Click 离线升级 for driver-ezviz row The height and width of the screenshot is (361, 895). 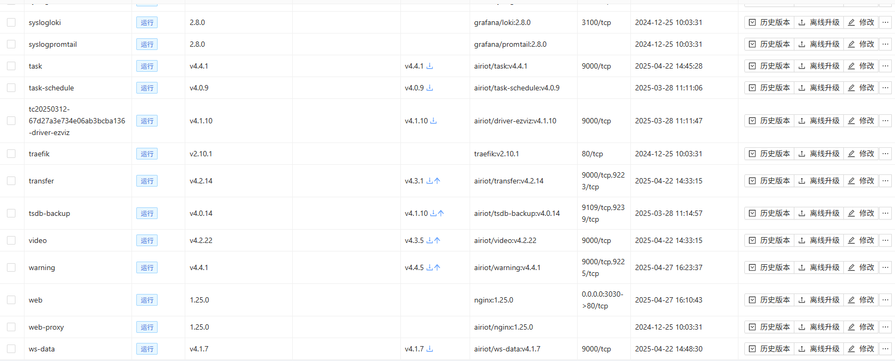819,121
